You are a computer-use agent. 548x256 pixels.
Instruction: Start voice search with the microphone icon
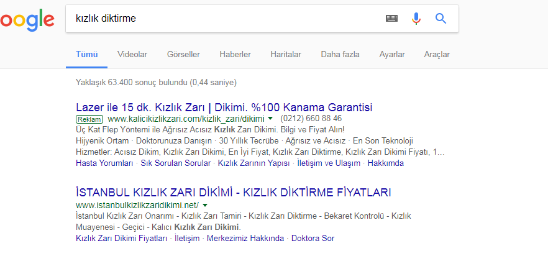pos(416,18)
